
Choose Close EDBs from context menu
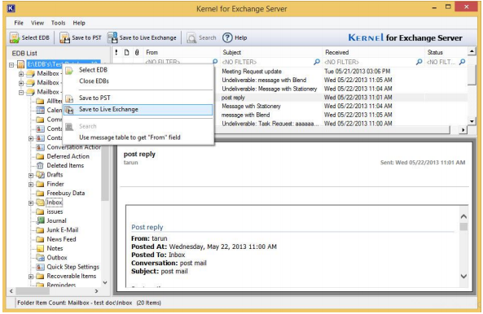pos(138,81)
